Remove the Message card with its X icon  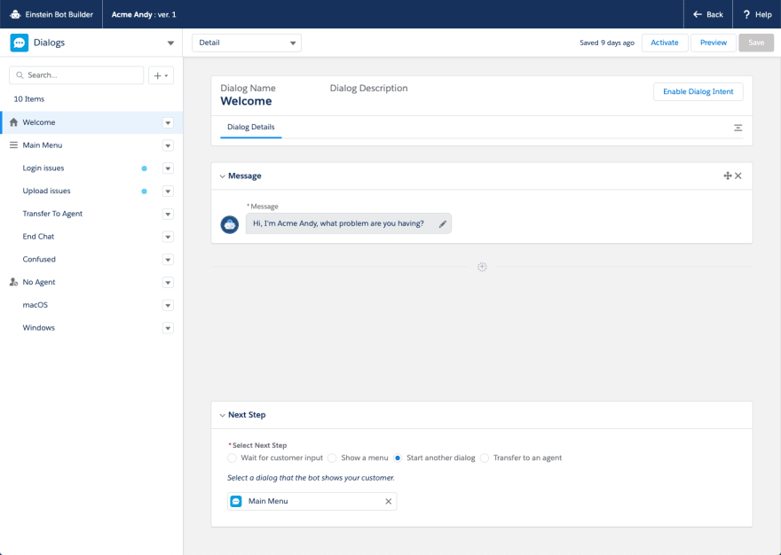pos(738,176)
